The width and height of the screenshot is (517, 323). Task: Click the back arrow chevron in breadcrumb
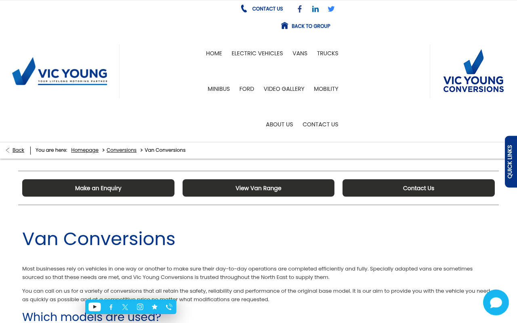pos(8,150)
